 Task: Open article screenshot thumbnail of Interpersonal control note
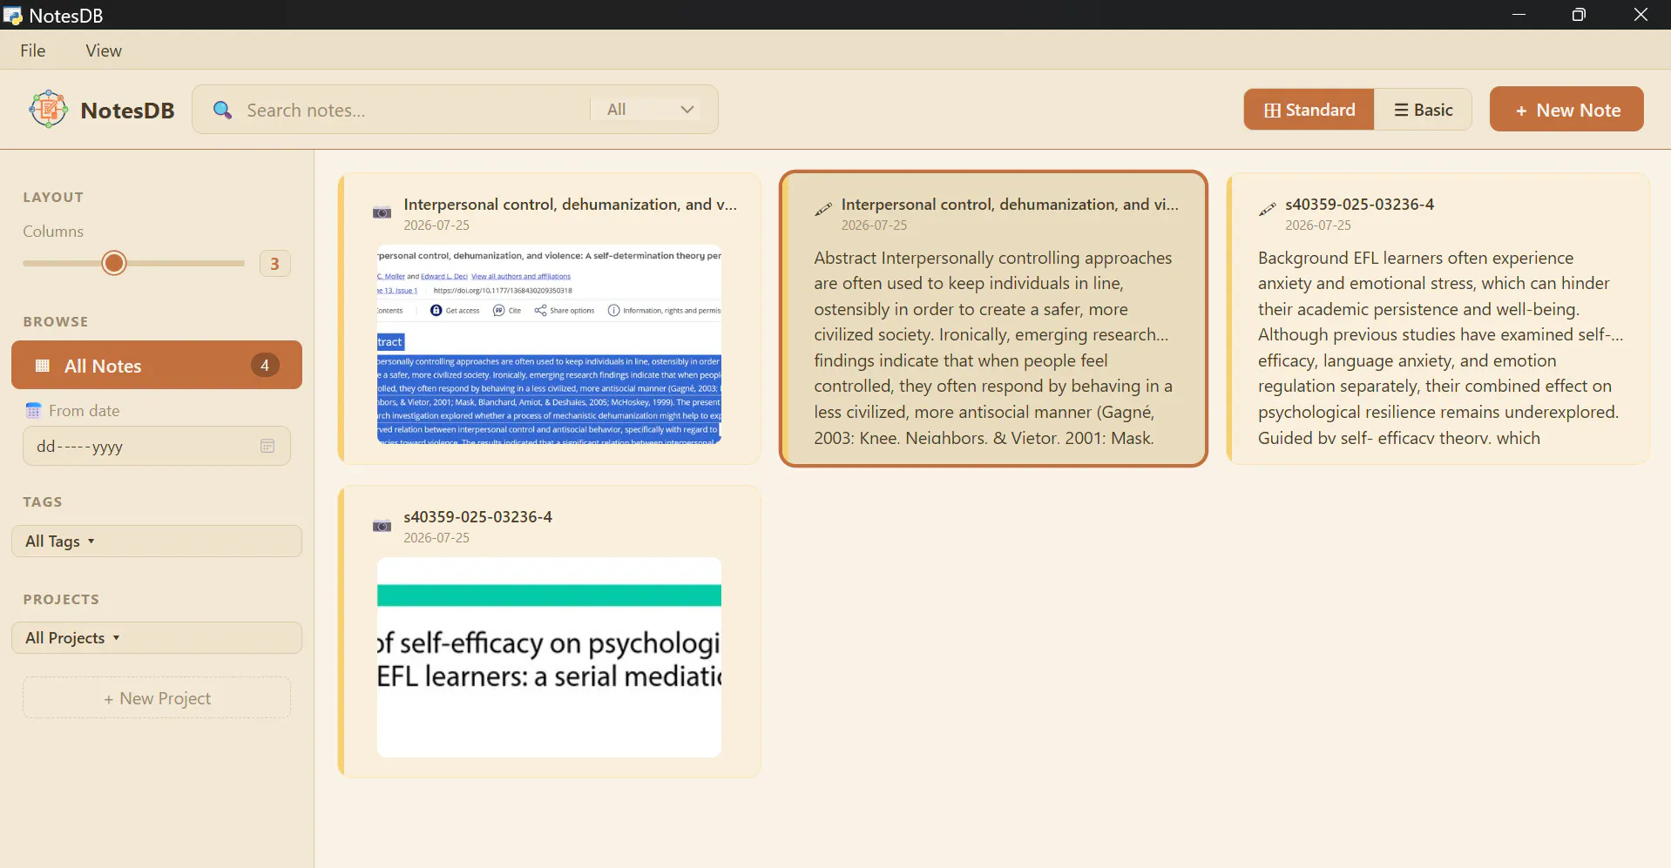coord(549,344)
